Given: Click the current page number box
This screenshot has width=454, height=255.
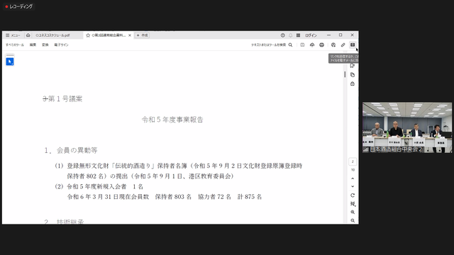Looking at the screenshot, I should [353, 161].
